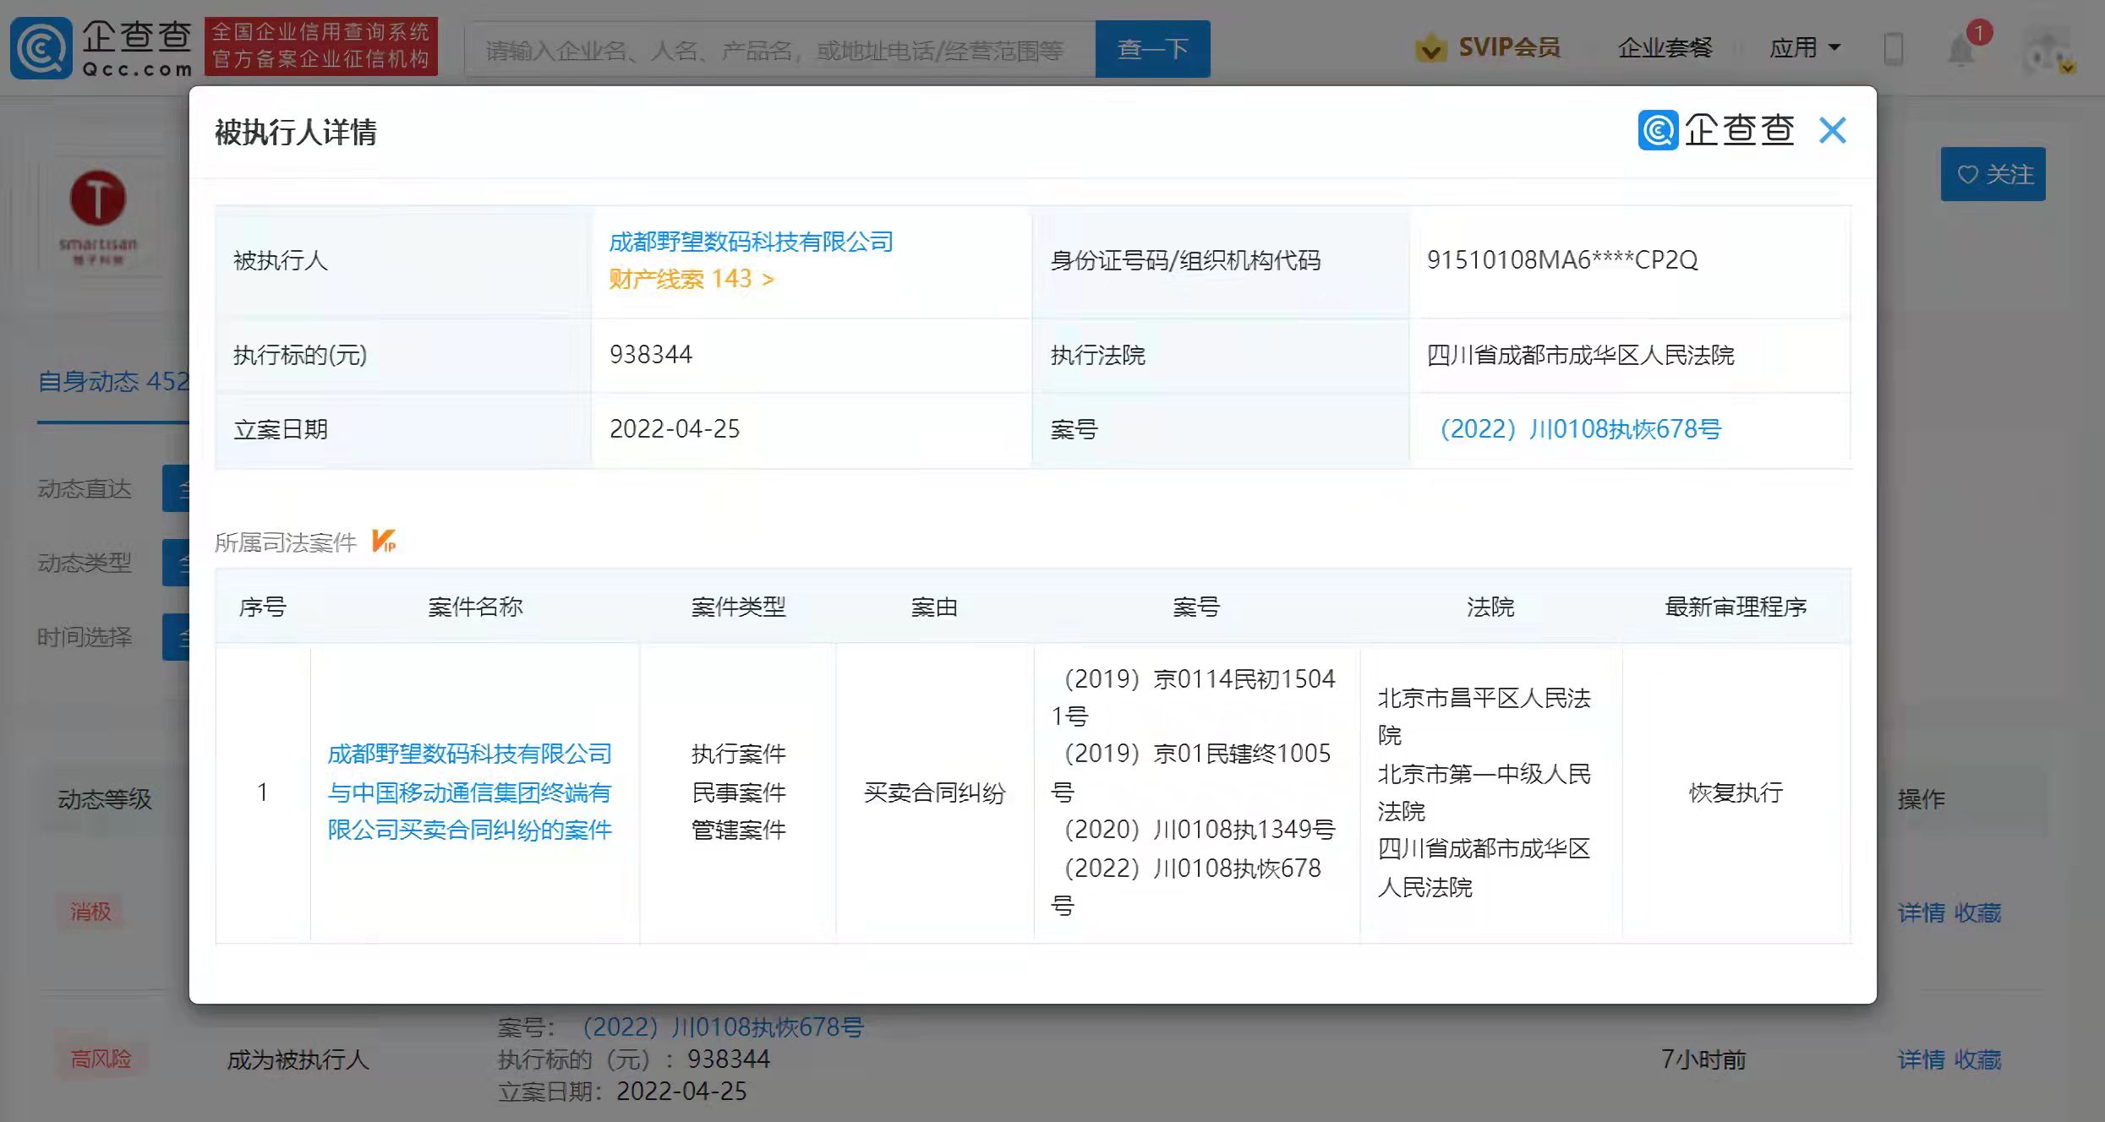Click the enterprise search input field

tap(779, 50)
